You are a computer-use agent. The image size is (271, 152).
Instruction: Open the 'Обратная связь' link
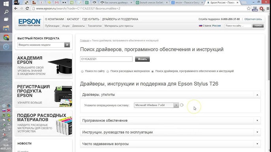click(253, 19)
